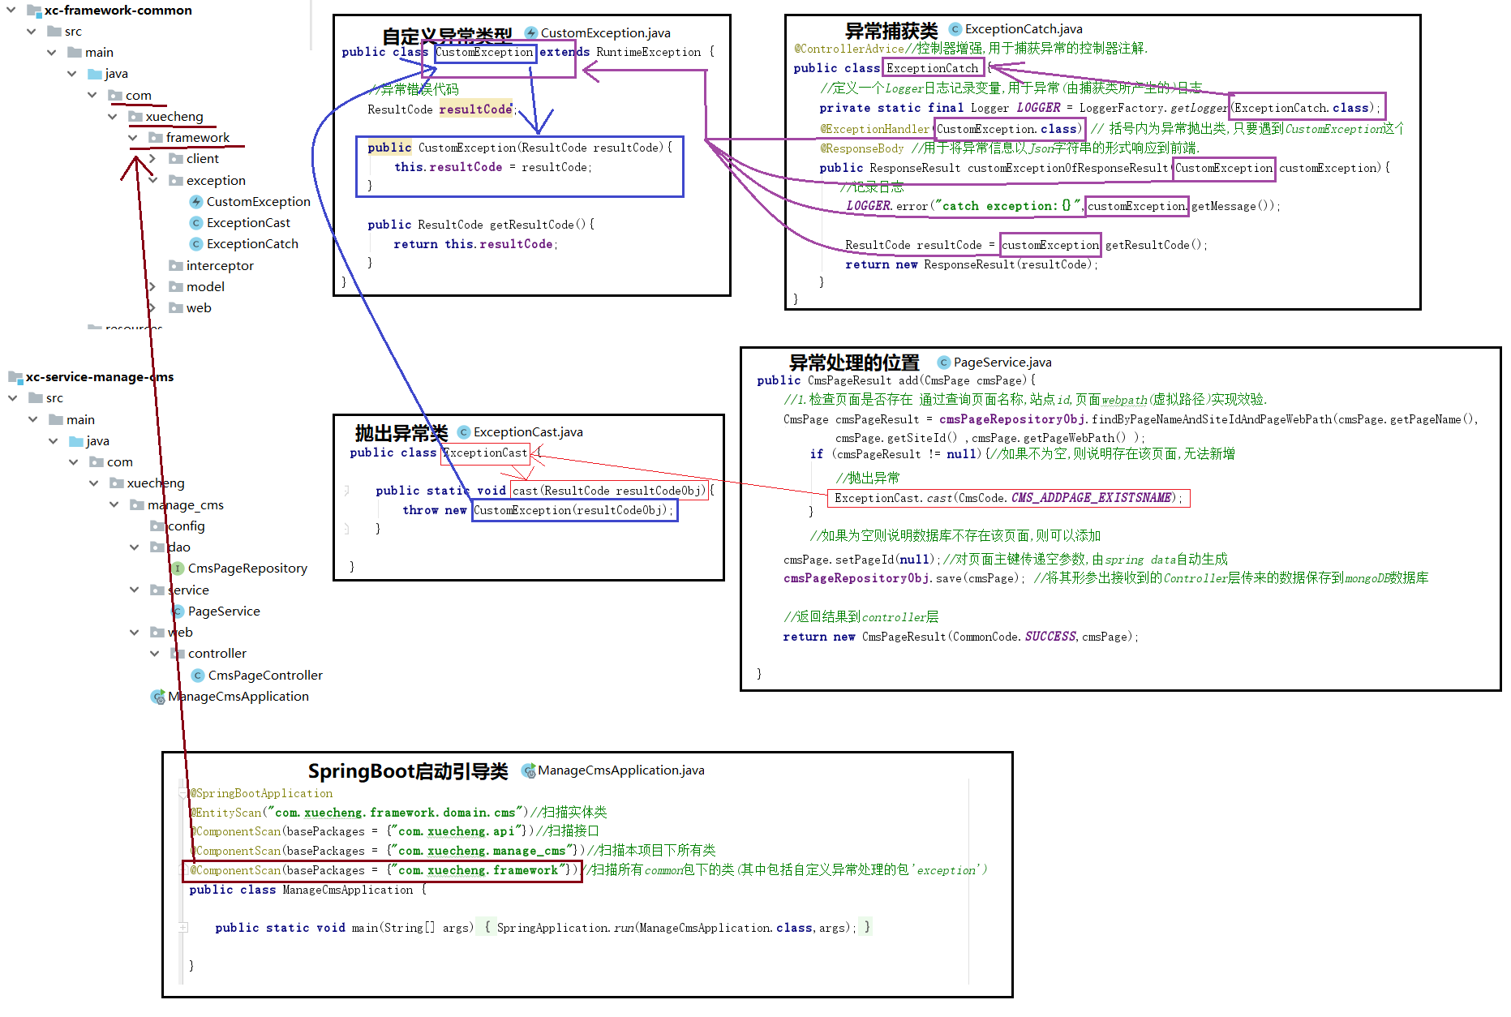Click ExceptionCast.cast(CmsCode.CMS_ADDPAGE_EXISTSNAME) statement
1511x1017 pixels.
pos(1008,498)
